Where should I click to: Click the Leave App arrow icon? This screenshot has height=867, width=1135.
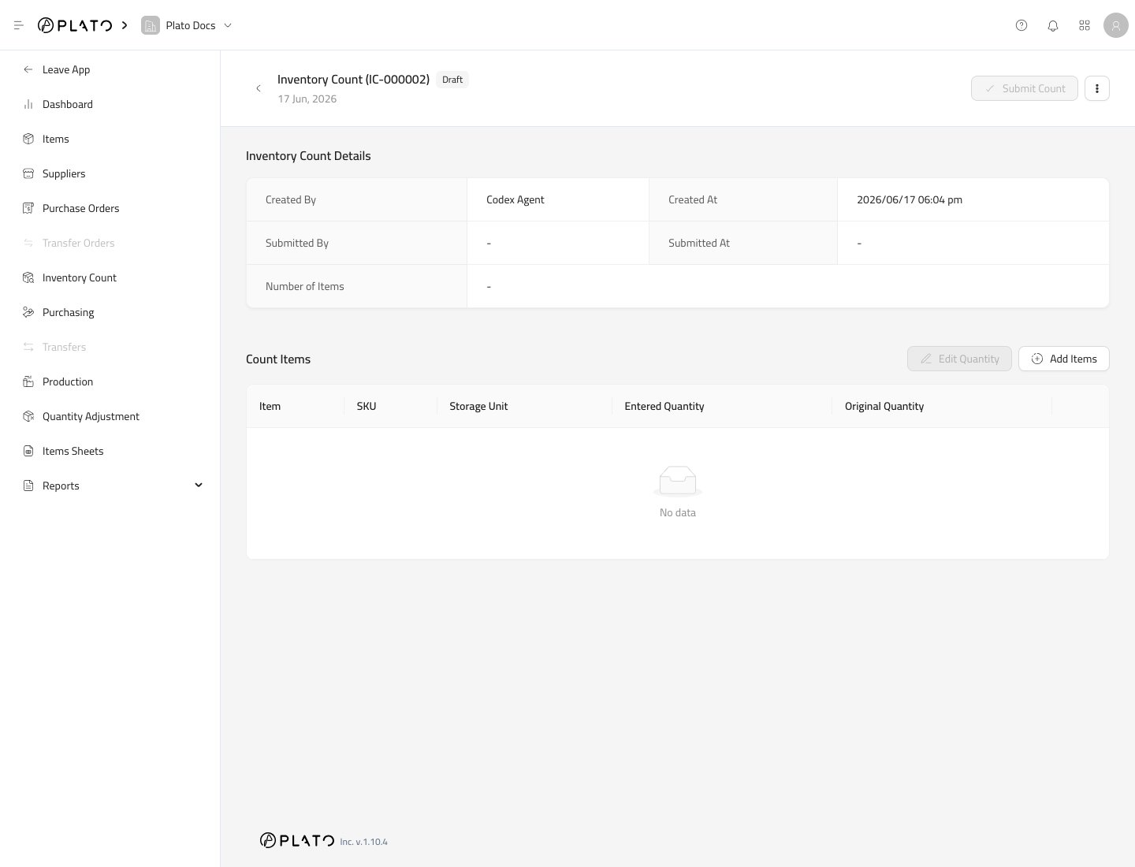28,69
